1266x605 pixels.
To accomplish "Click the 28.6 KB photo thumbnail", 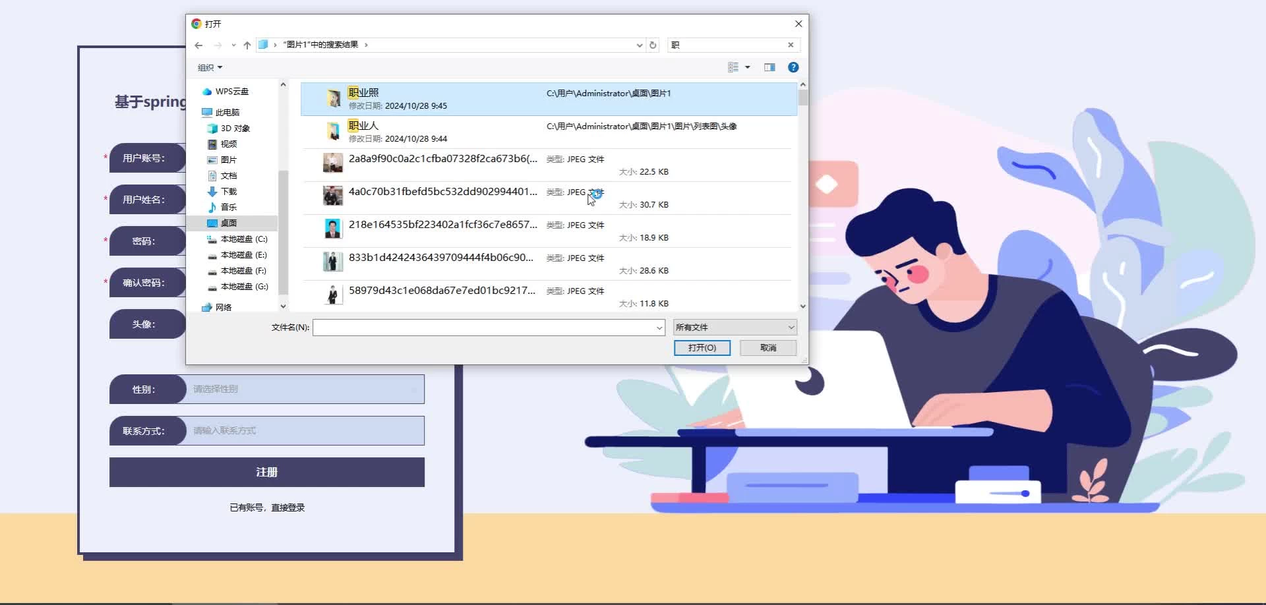I will [x=333, y=262].
